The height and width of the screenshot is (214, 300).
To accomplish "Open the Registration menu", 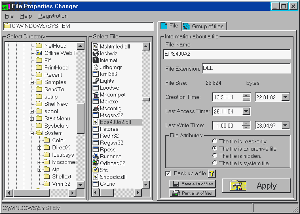I will tap(53, 16).
